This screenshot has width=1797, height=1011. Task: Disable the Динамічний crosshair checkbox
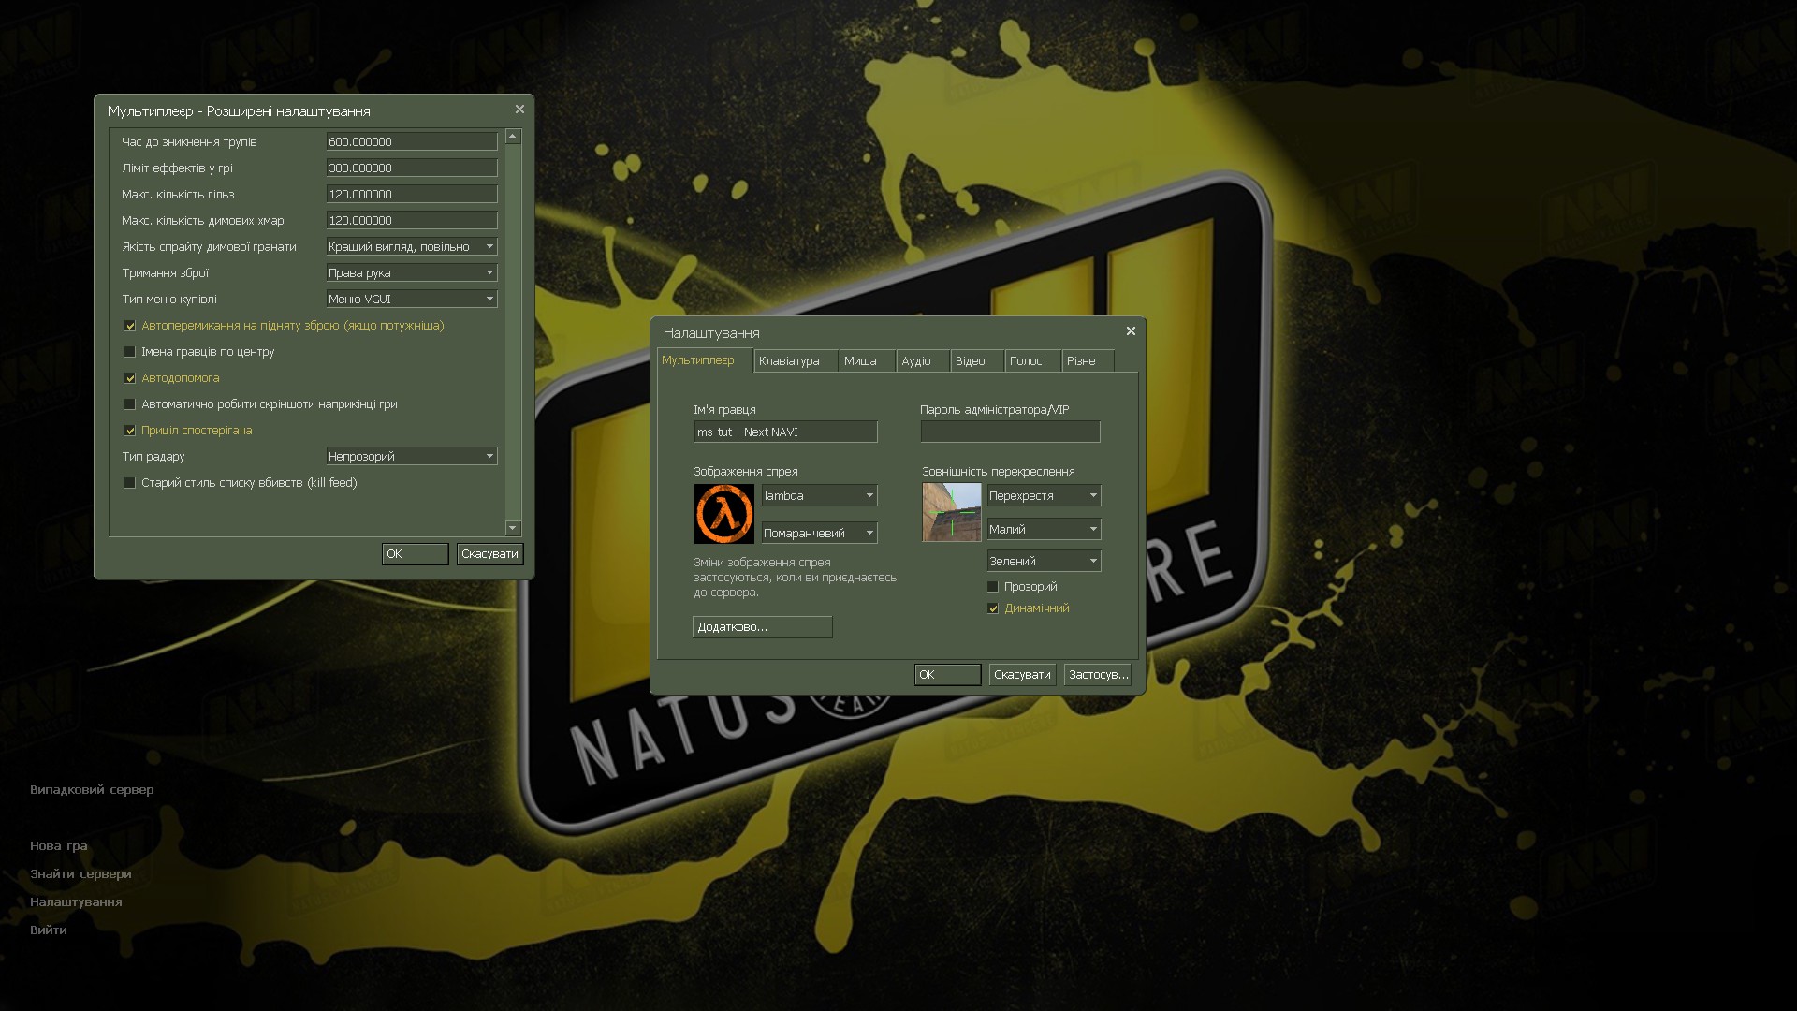[993, 608]
